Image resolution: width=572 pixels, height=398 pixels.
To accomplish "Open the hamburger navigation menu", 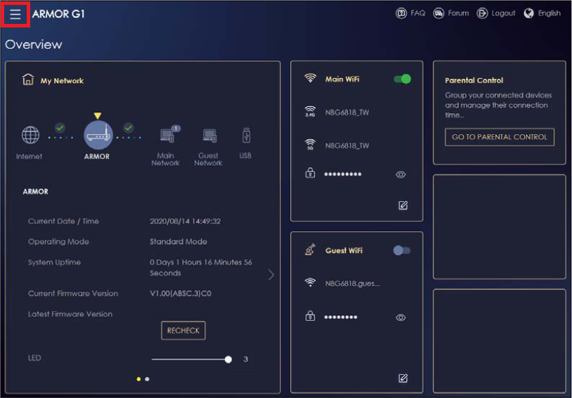I will pyautogui.click(x=15, y=14).
